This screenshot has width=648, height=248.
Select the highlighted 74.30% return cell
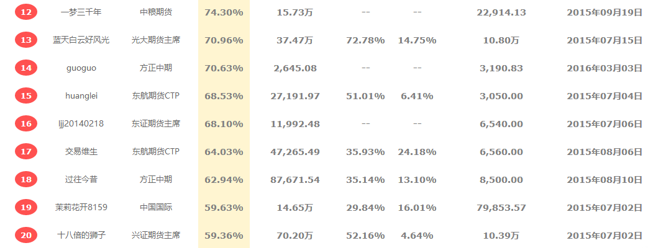(224, 12)
